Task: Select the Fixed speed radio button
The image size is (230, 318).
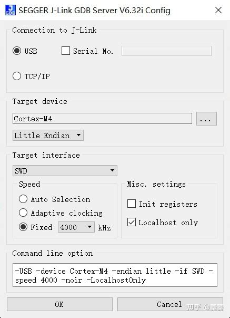Action: [x=23, y=227]
